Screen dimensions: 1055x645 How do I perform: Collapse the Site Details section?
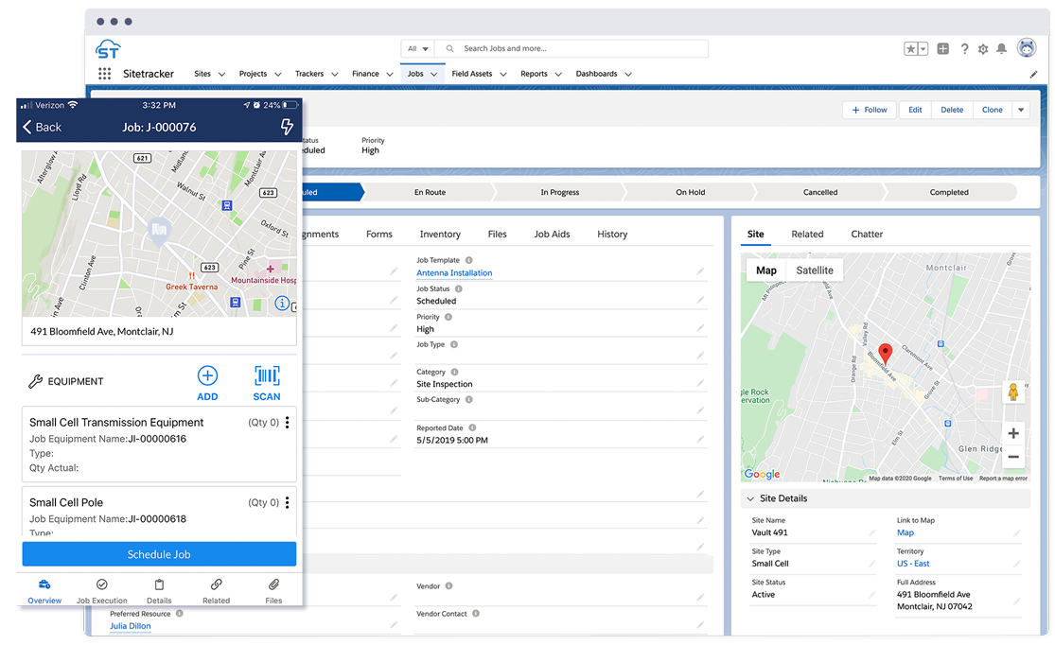750,499
